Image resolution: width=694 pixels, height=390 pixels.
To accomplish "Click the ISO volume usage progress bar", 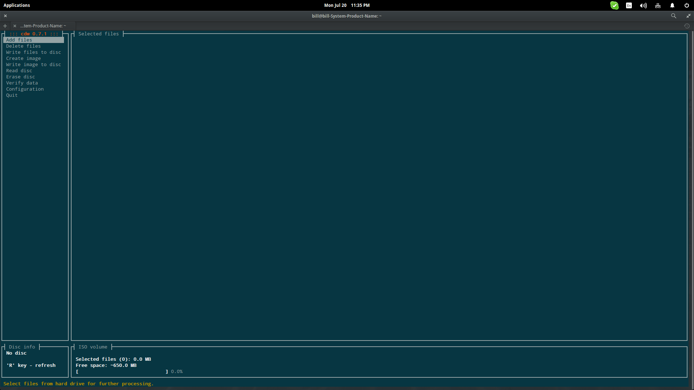I will click(x=122, y=372).
